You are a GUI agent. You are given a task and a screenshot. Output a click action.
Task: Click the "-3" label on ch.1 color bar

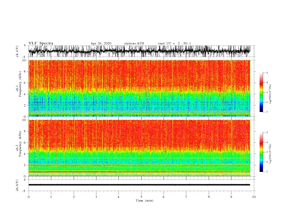click(x=266, y=73)
